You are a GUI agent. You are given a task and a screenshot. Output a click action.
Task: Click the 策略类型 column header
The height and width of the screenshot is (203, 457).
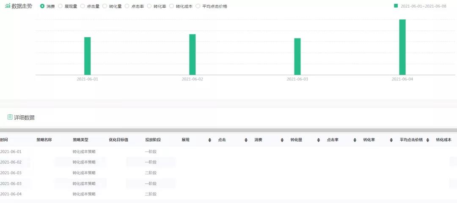pos(80,140)
